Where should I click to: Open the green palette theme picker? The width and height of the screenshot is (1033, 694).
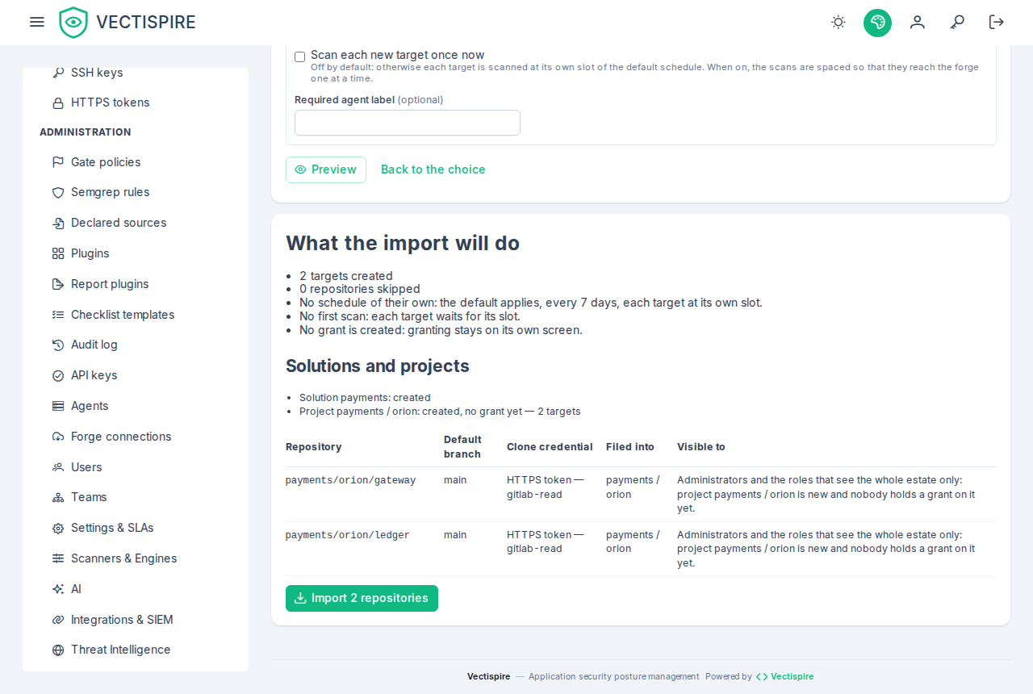pos(877,23)
